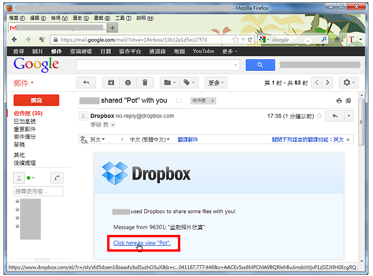
Task: Change target language 中文 (繁體中文) dropdown
Action: [x=149, y=140]
